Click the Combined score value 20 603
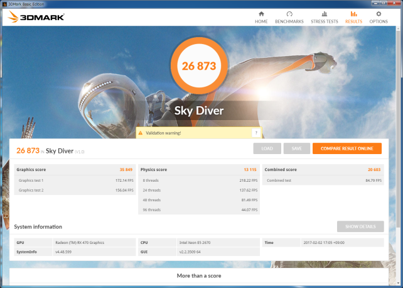This screenshot has height=288, width=403. click(x=374, y=170)
